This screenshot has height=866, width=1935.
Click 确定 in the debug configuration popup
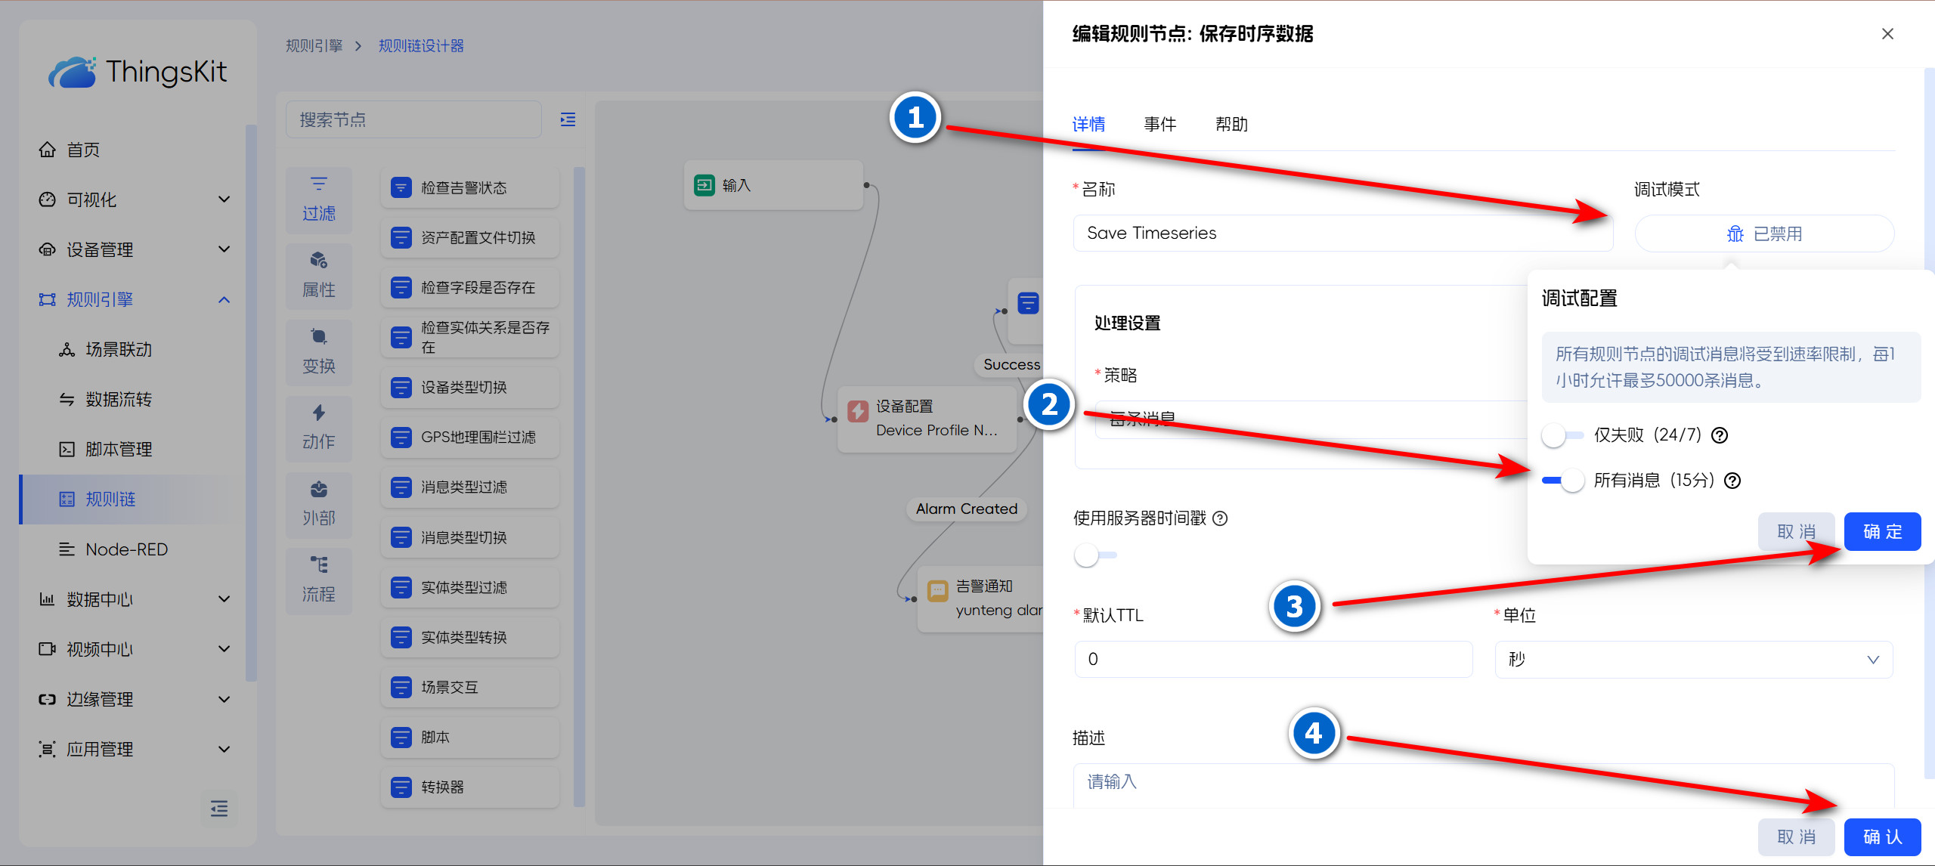1881,532
